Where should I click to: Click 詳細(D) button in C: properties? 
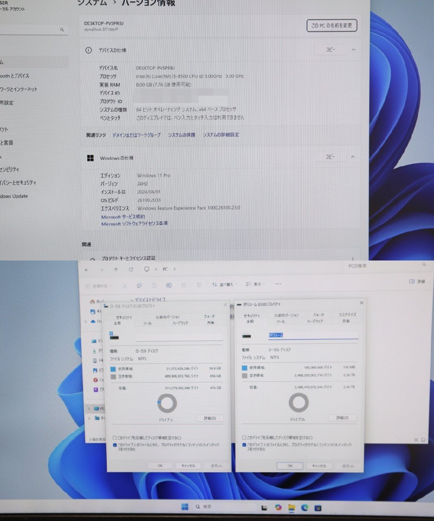coord(209,418)
